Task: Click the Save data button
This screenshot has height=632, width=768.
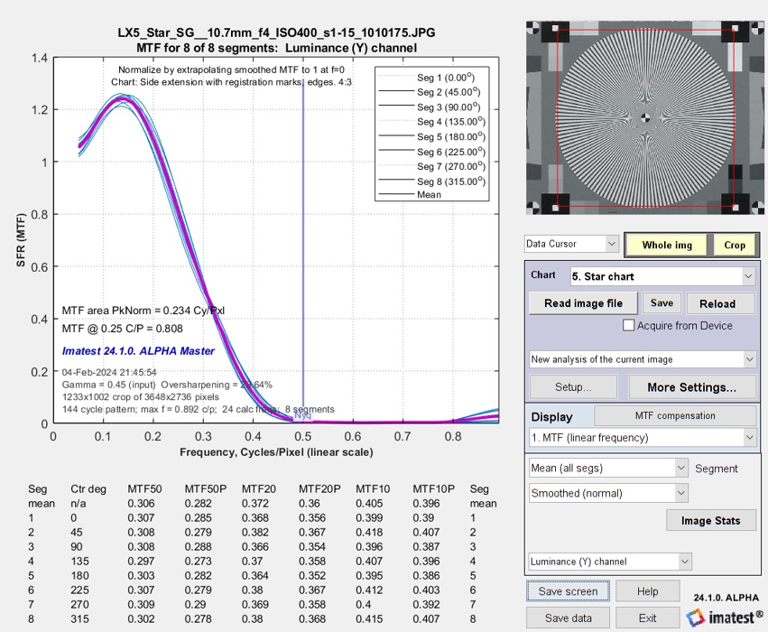Action: click(569, 618)
